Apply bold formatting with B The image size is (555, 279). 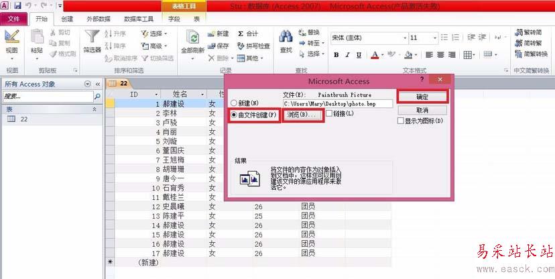coord(336,55)
